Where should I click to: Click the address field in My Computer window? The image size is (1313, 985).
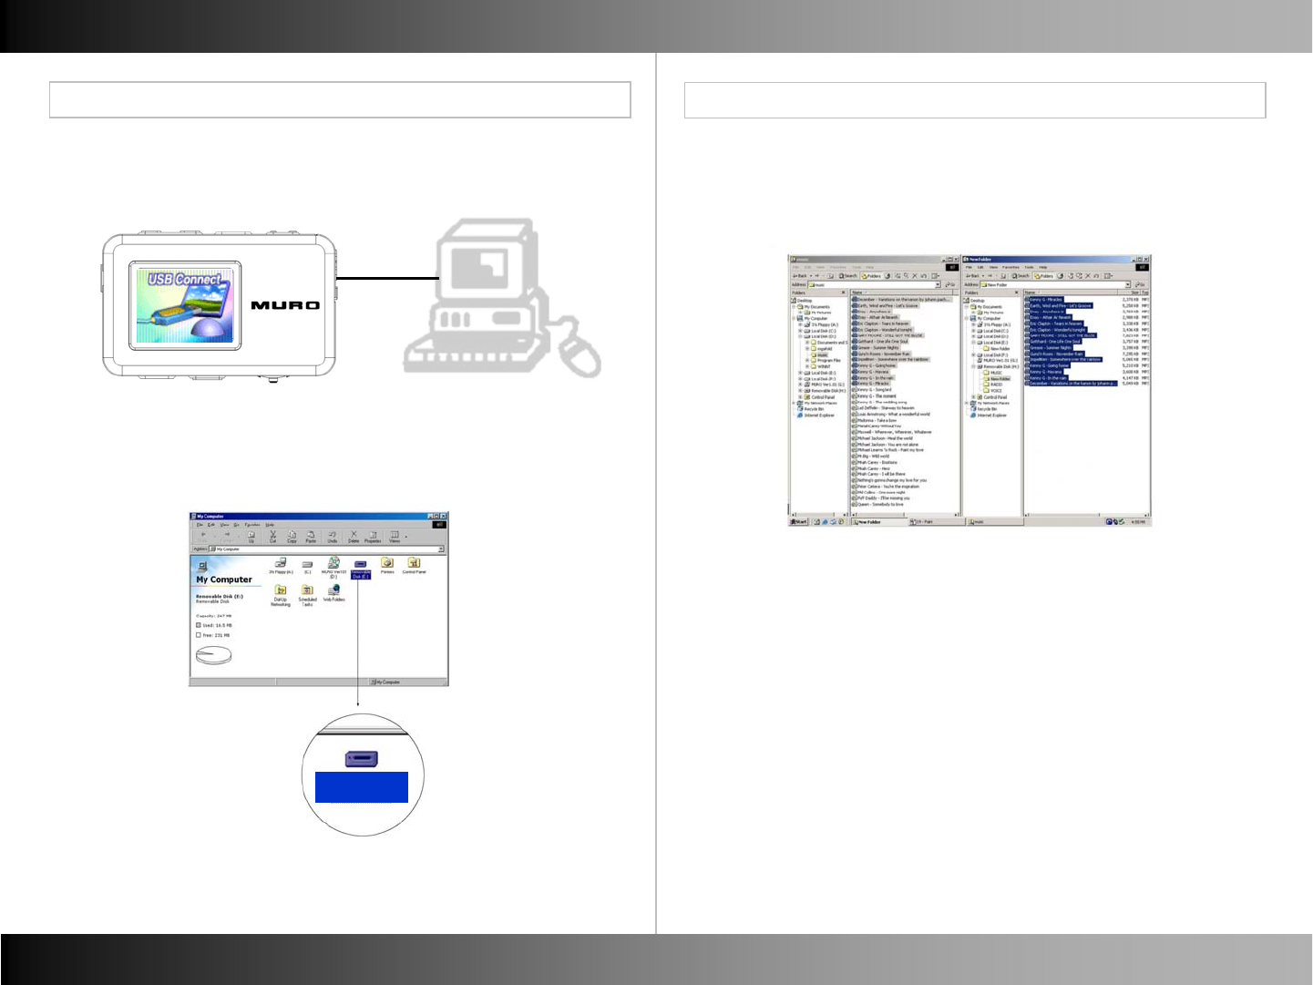[x=324, y=549]
